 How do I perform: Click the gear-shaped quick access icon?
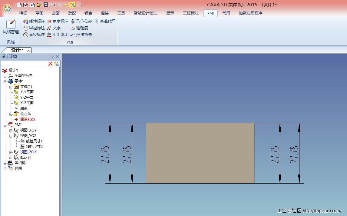65,5
